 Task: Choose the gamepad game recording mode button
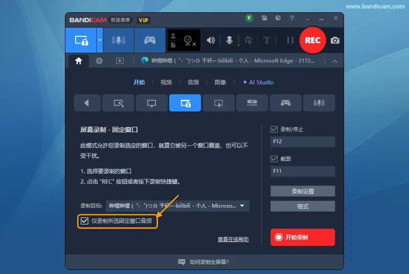[286, 103]
